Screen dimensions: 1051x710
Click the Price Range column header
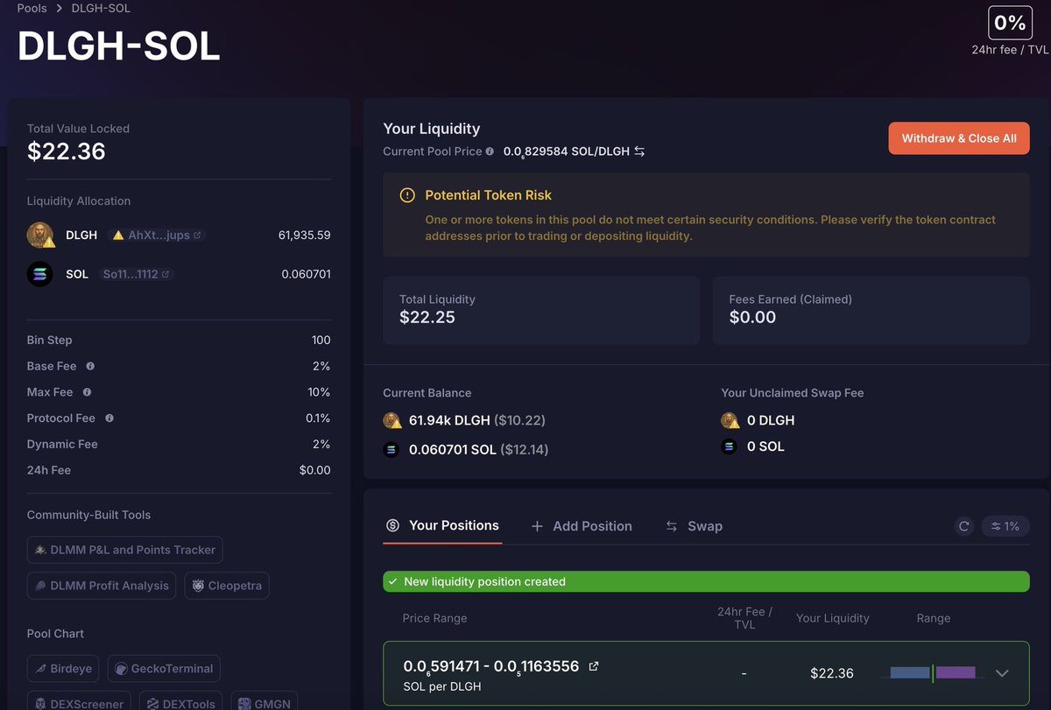[434, 618]
